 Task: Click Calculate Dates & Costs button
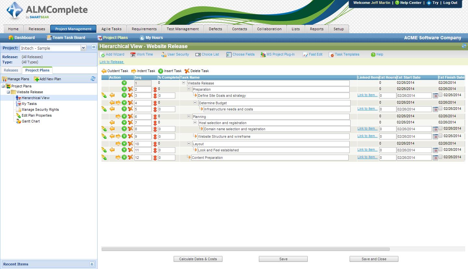[198, 259]
